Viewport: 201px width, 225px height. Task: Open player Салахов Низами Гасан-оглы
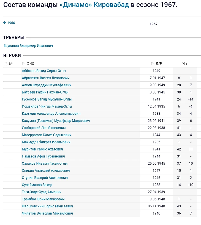tap(45, 164)
